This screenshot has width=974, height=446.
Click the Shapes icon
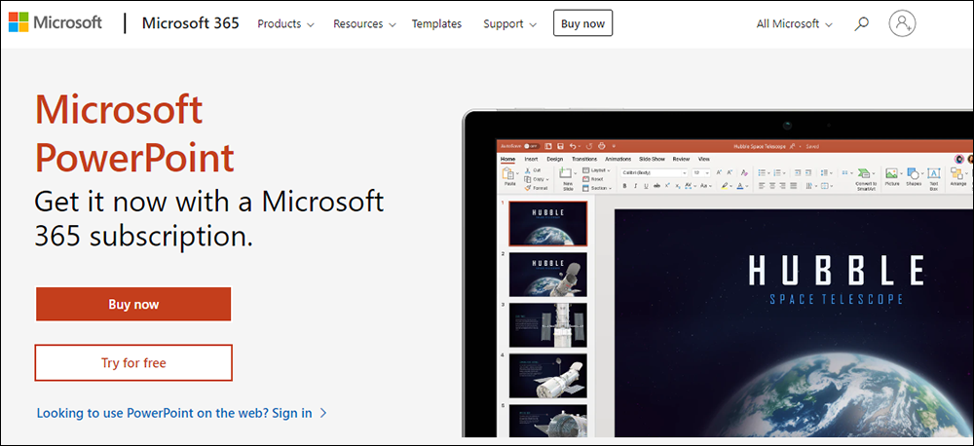click(x=914, y=173)
